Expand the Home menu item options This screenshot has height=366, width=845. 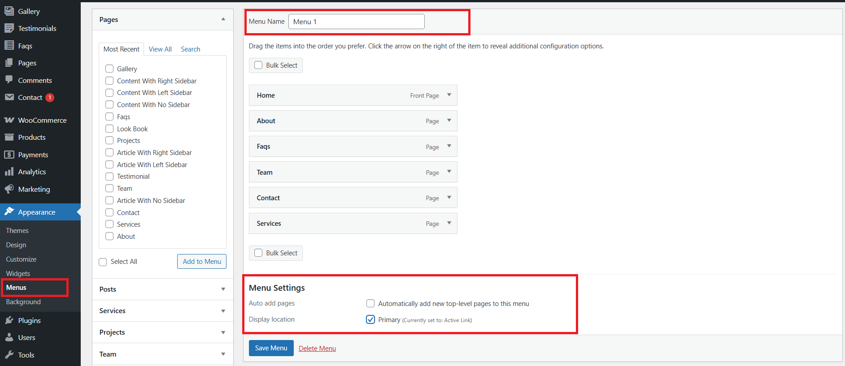pyautogui.click(x=449, y=95)
